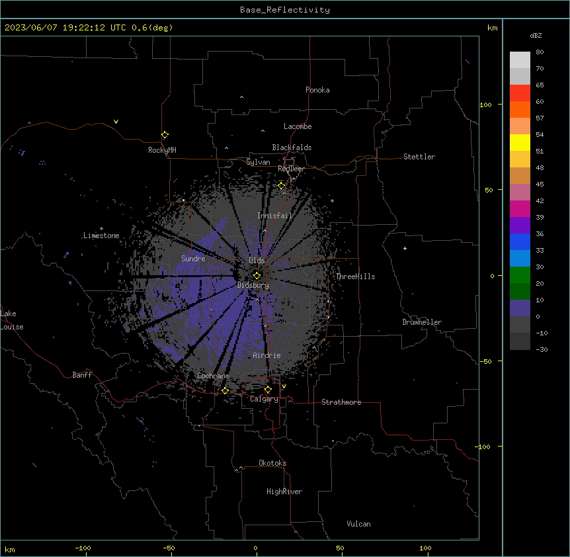Image resolution: width=570 pixels, height=557 pixels.
Task: Pick the light gray 80-70 dBZ swatch
Action: pyautogui.click(x=520, y=60)
